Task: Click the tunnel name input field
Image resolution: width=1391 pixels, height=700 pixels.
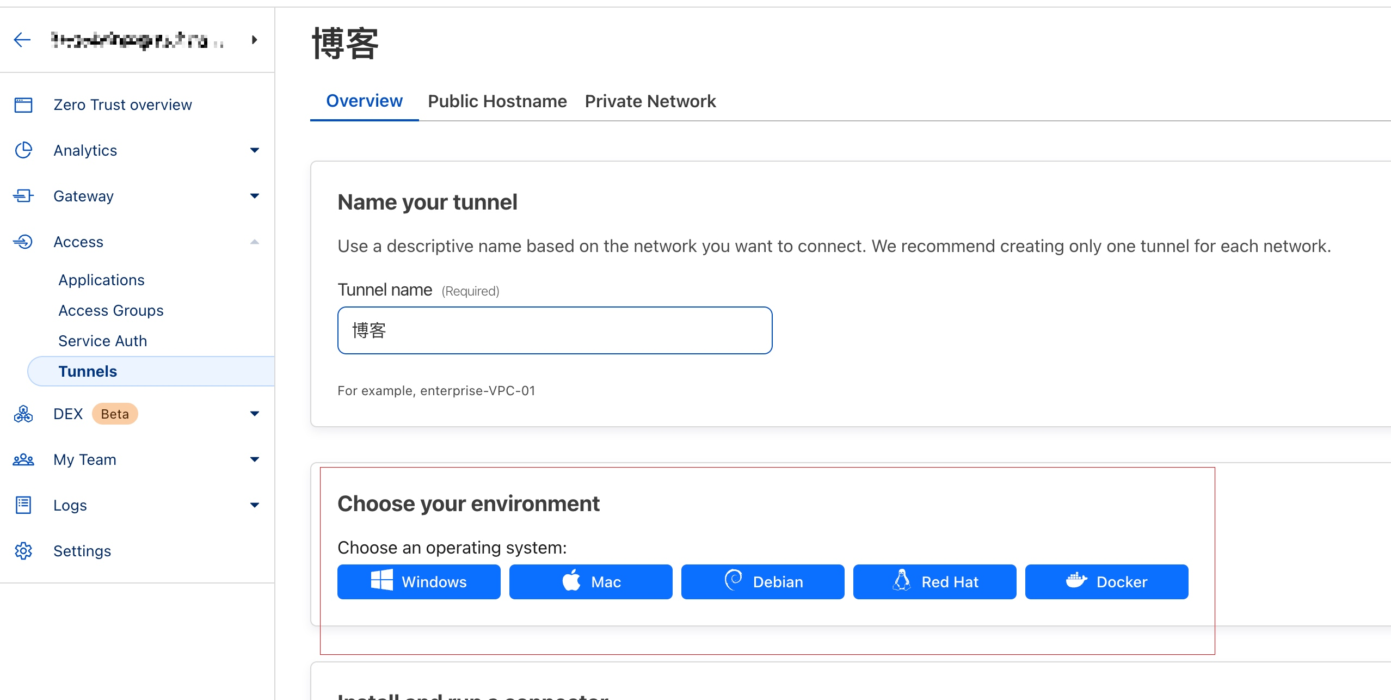Action: (x=555, y=329)
